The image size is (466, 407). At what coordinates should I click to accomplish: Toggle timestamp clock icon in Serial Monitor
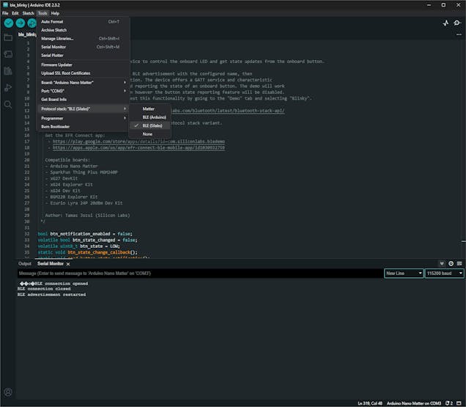pyautogui.click(x=451, y=263)
